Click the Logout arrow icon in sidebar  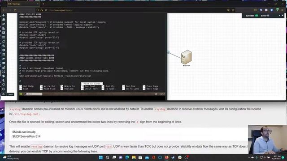click(4, 89)
